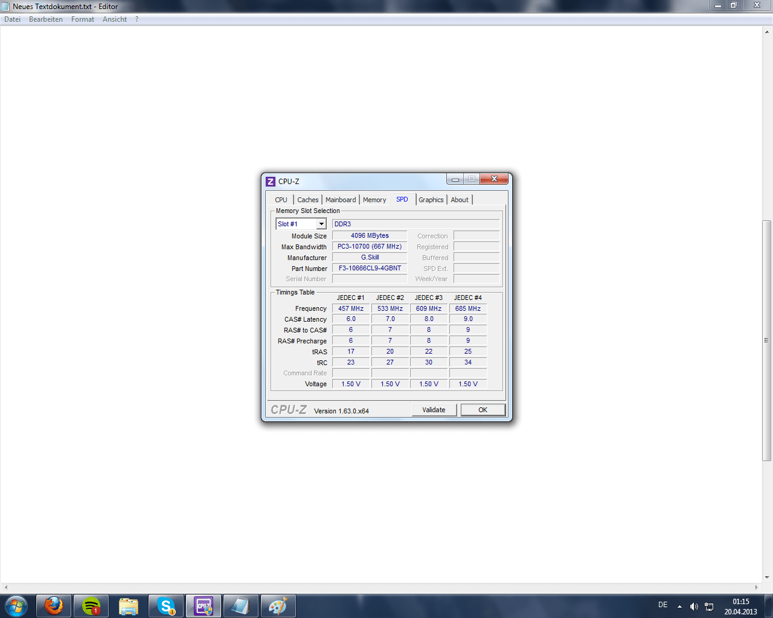Expand the Slot #1 memory slot dropdown
Viewport: 773px width, 618px height.
[321, 224]
